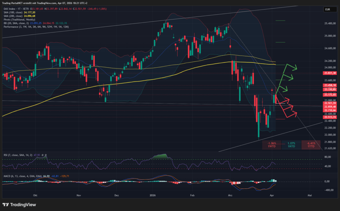Click the 23.831,38 red price label
340x211 pixels.
pyautogui.click(x=329, y=73)
